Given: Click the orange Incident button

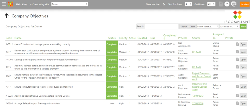Looking at the screenshot, I should 245,4.
